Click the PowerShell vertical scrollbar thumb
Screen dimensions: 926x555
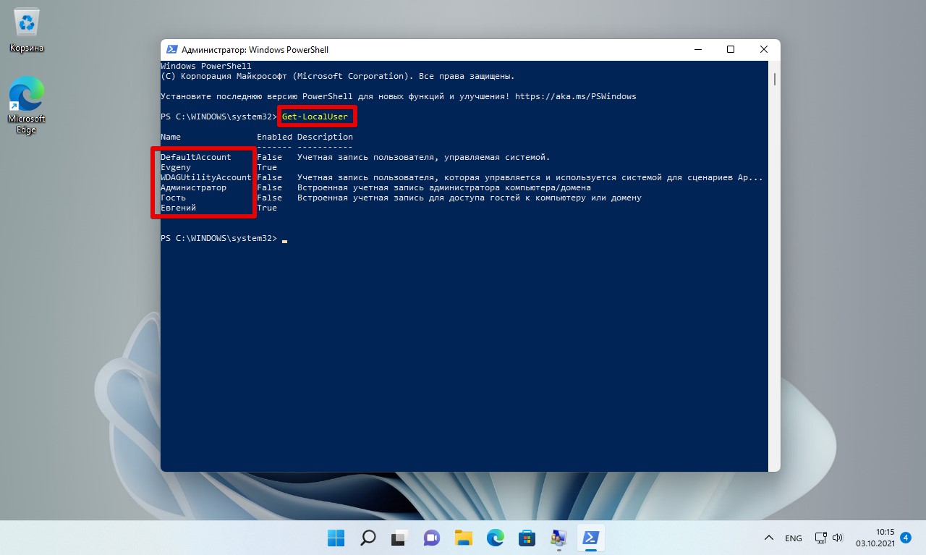click(x=774, y=79)
